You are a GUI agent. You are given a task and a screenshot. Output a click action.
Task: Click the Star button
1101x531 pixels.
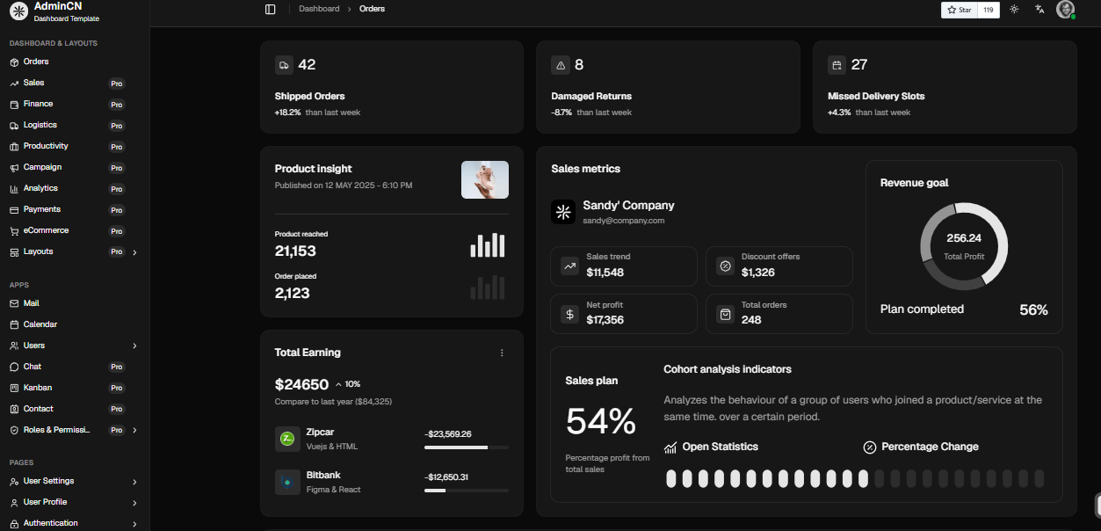pyautogui.click(x=960, y=10)
